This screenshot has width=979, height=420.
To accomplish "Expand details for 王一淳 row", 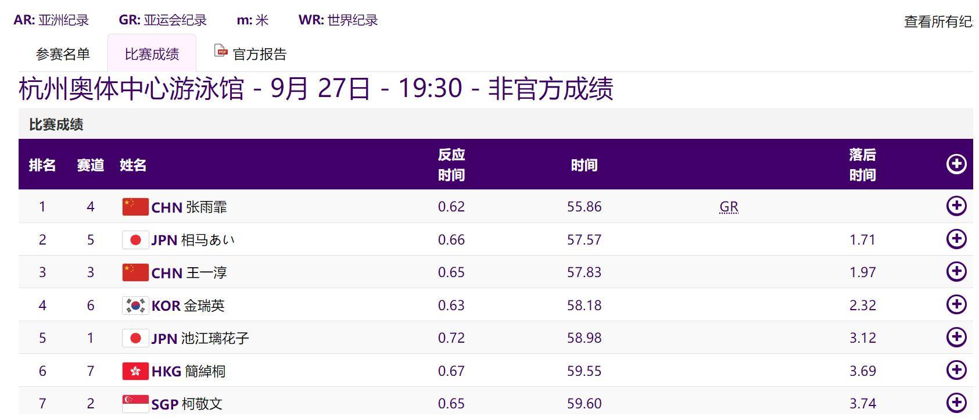I will (x=956, y=271).
